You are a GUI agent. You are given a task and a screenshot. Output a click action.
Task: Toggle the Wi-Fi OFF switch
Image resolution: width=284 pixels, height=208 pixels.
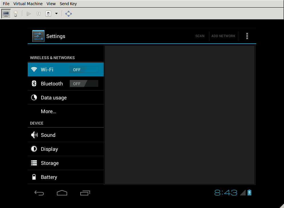[x=84, y=69]
